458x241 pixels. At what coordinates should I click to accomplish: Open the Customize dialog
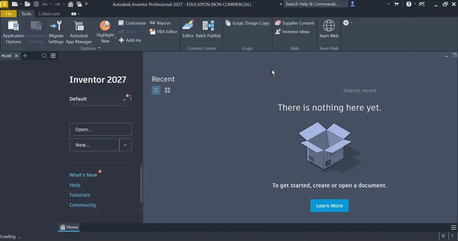pos(132,23)
